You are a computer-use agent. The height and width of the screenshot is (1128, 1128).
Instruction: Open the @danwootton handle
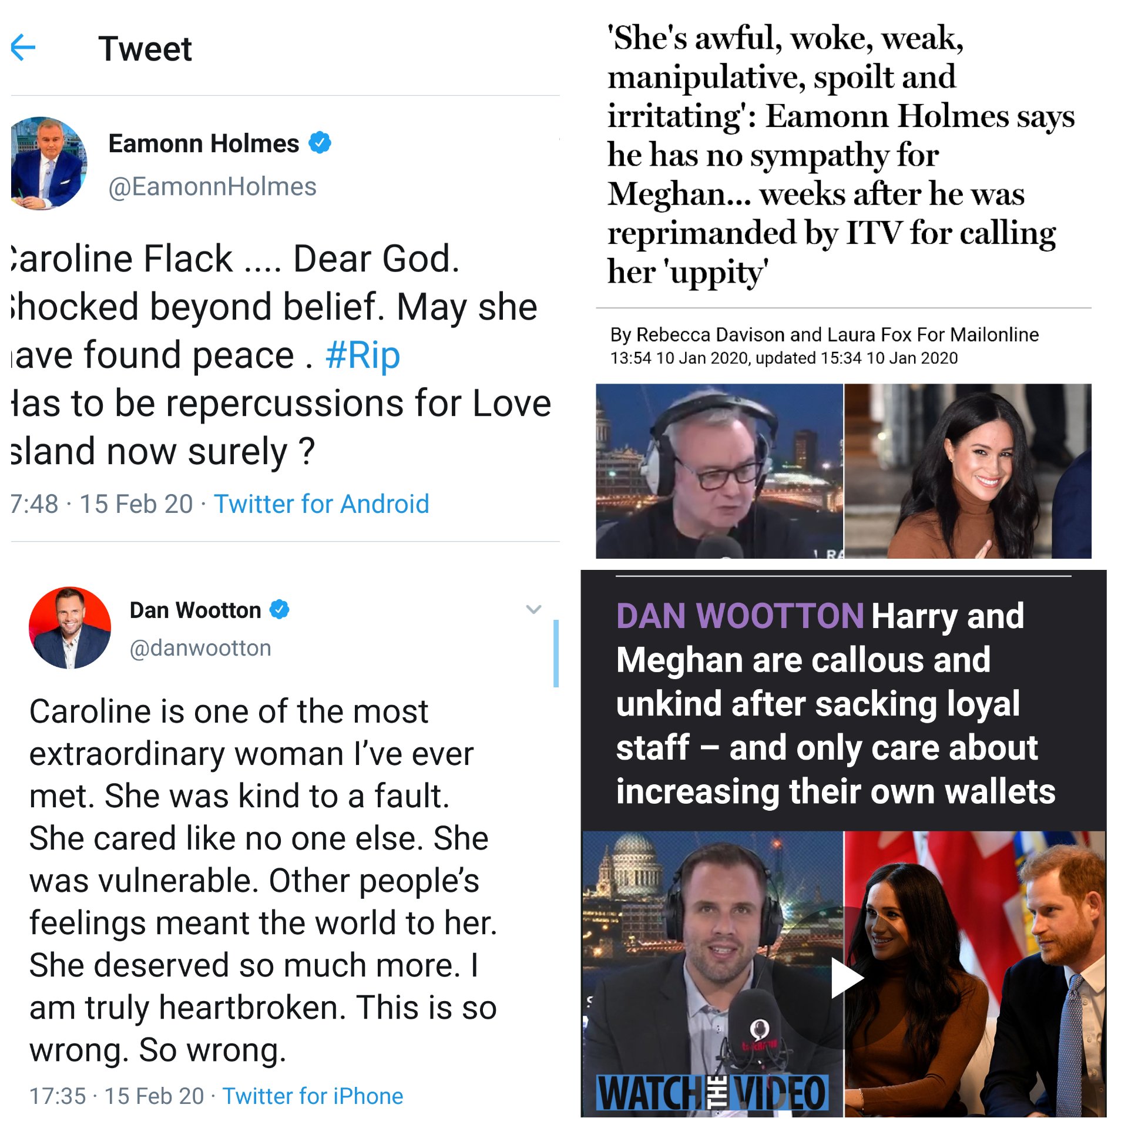(x=200, y=648)
